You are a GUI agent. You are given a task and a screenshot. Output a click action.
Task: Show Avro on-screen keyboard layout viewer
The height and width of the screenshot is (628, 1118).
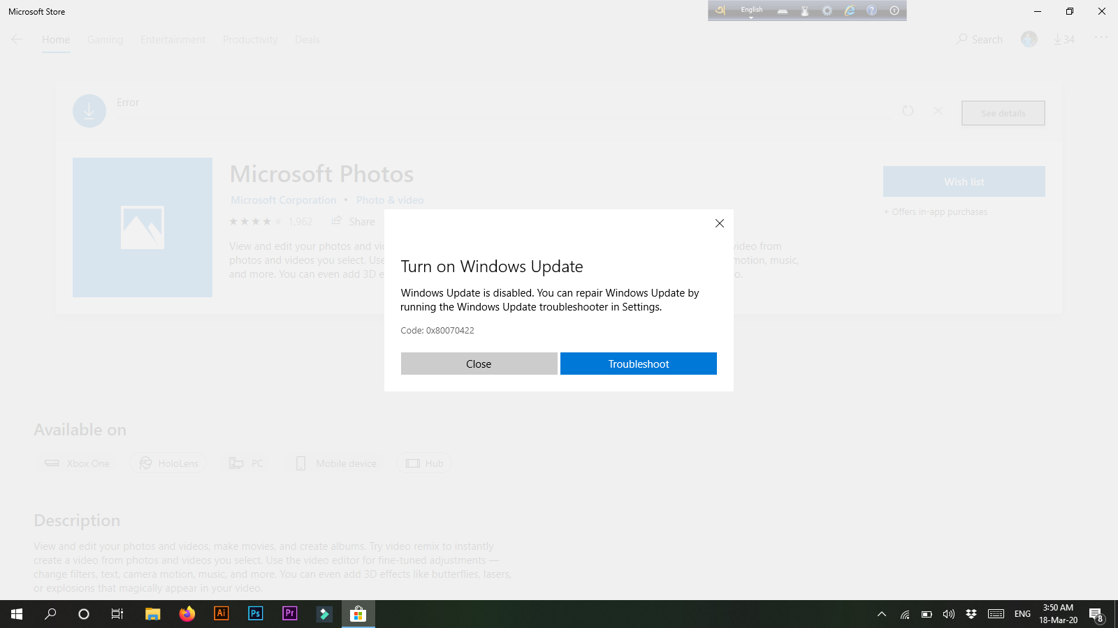[783, 10]
